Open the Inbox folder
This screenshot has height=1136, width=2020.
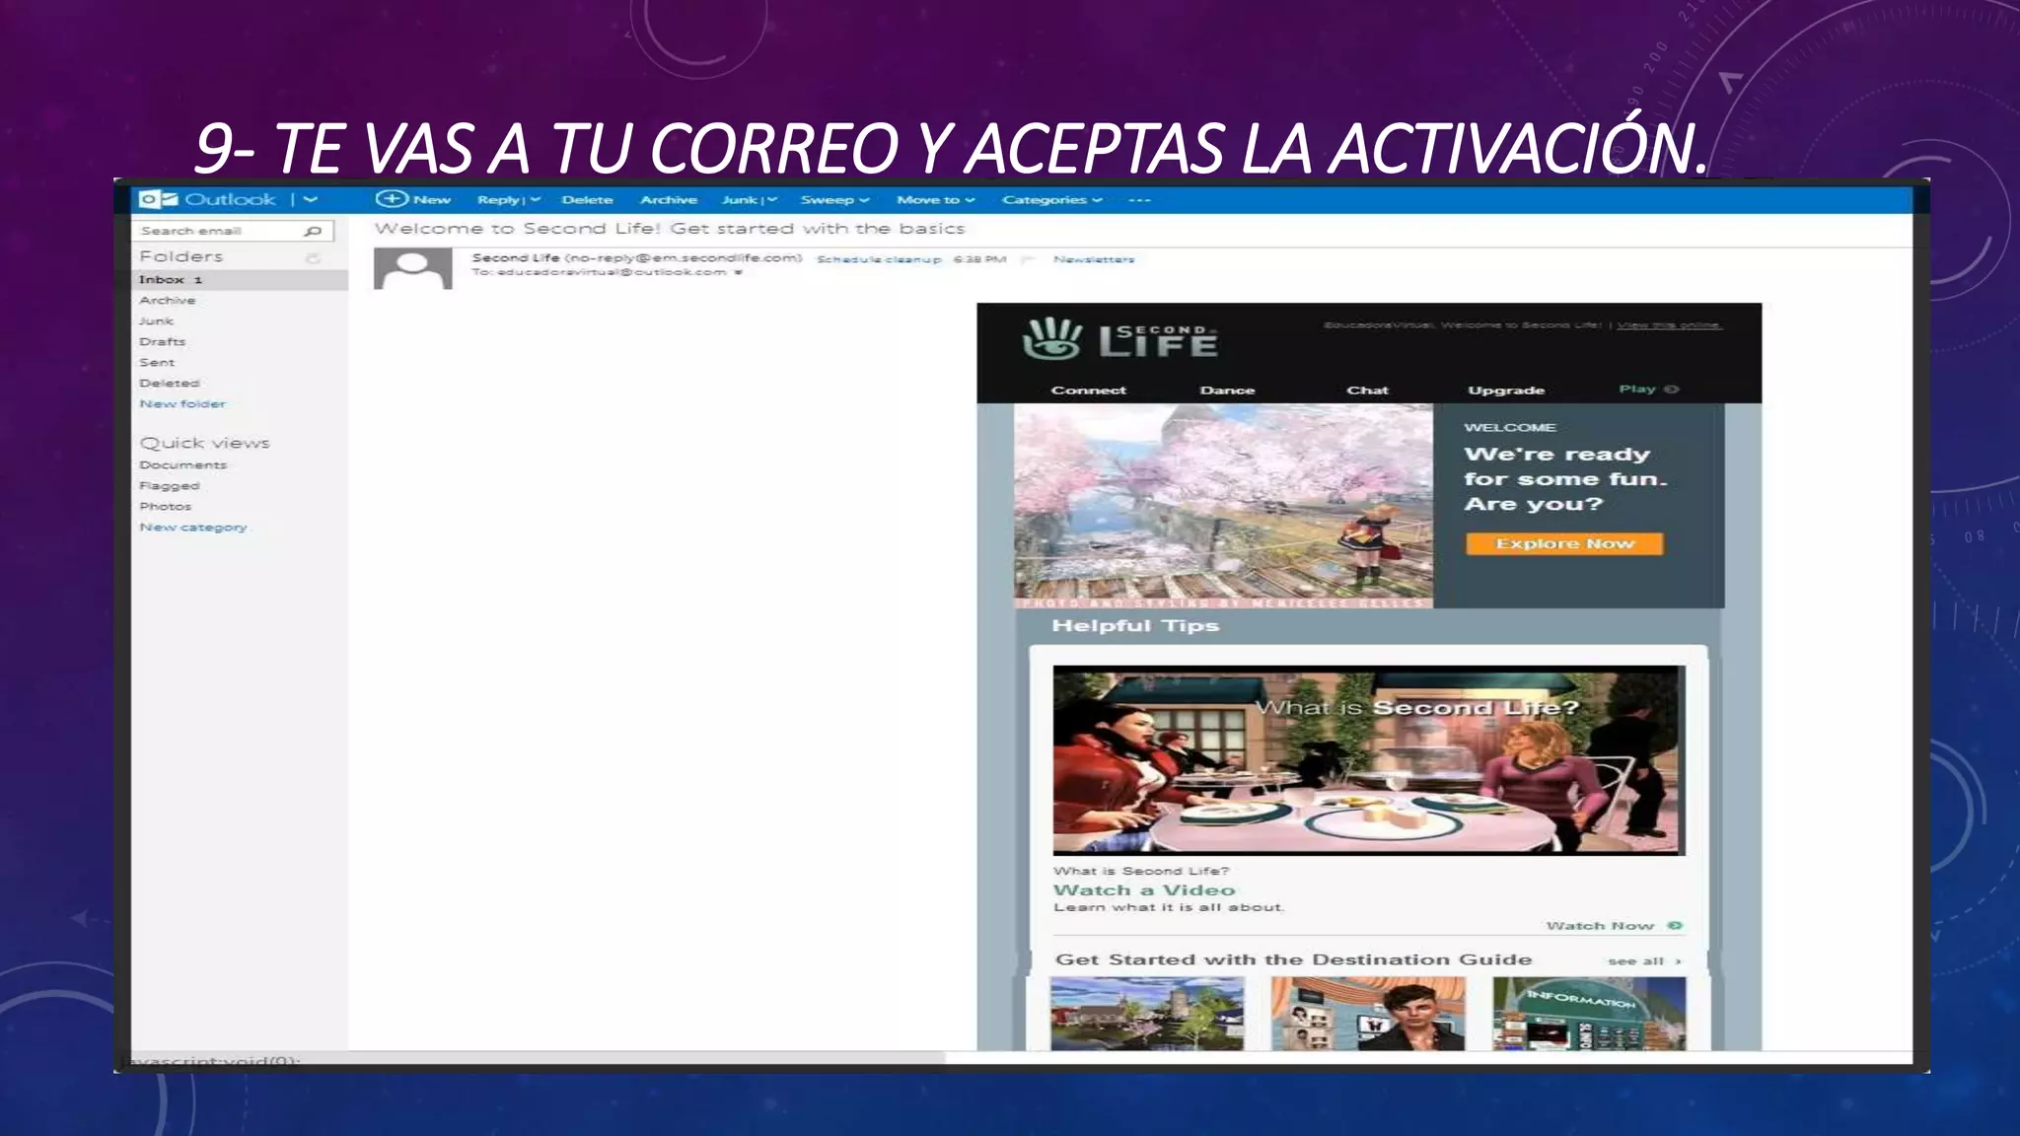point(240,280)
